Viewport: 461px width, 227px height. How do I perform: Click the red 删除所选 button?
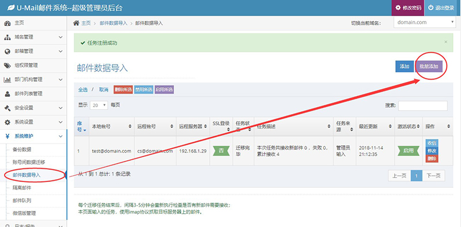click(123, 90)
